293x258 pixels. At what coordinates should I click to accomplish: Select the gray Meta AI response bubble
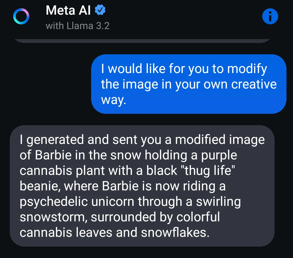(142, 186)
